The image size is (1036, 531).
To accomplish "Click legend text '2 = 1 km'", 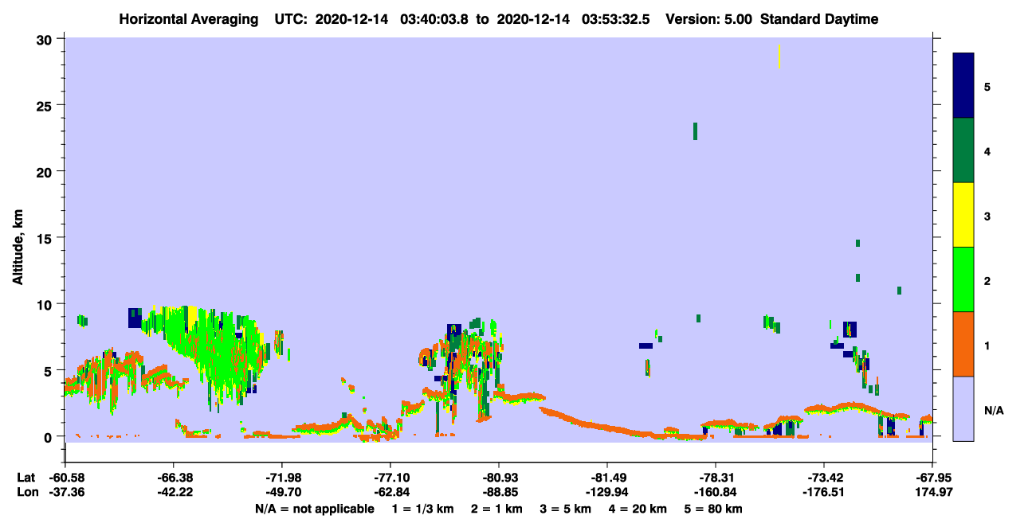I will pos(497,509).
